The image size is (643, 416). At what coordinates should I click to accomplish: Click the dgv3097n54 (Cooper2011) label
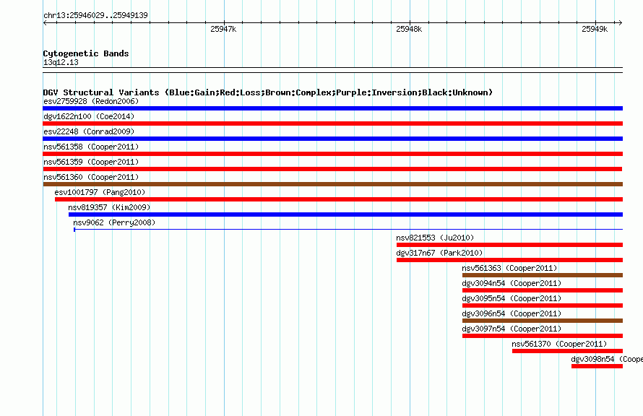[x=512, y=329]
